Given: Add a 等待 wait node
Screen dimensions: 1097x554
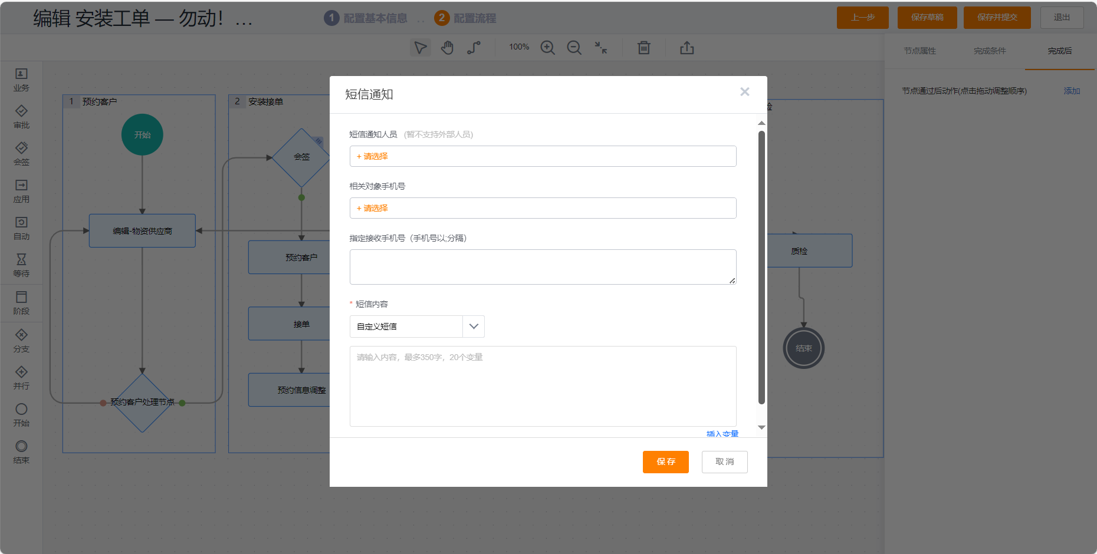Looking at the screenshot, I should coord(21,266).
